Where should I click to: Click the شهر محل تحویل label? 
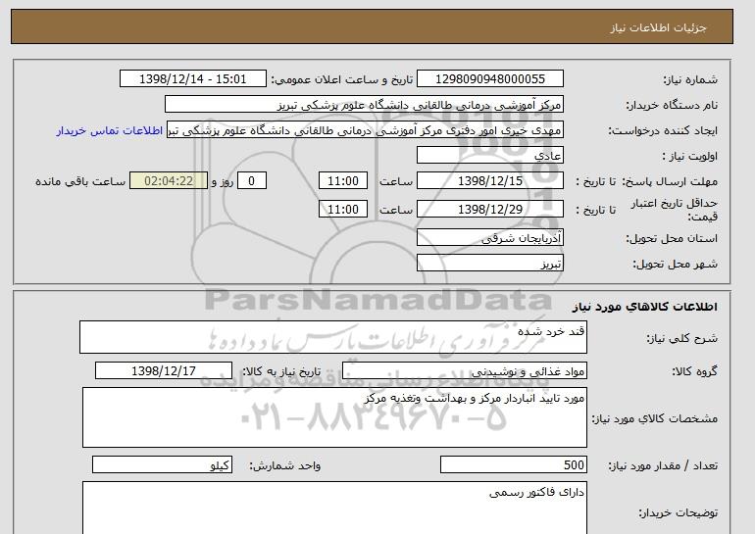[675, 264]
